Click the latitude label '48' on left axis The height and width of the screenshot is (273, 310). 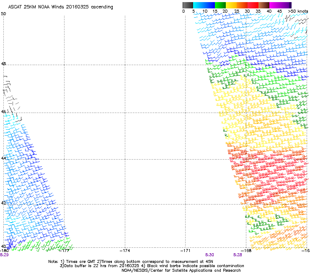[3, 64]
